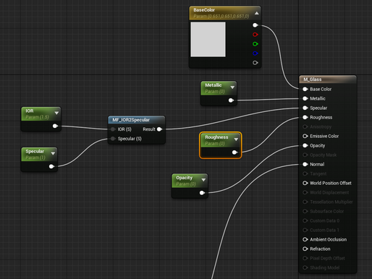Click the Roughness param node's output pin
372x279 pixels.
pos(234,153)
